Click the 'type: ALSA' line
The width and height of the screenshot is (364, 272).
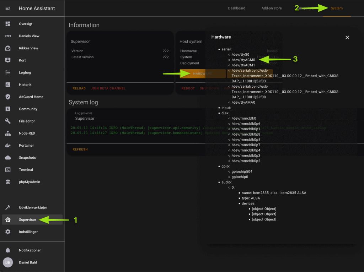pyautogui.click(x=251, y=198)
